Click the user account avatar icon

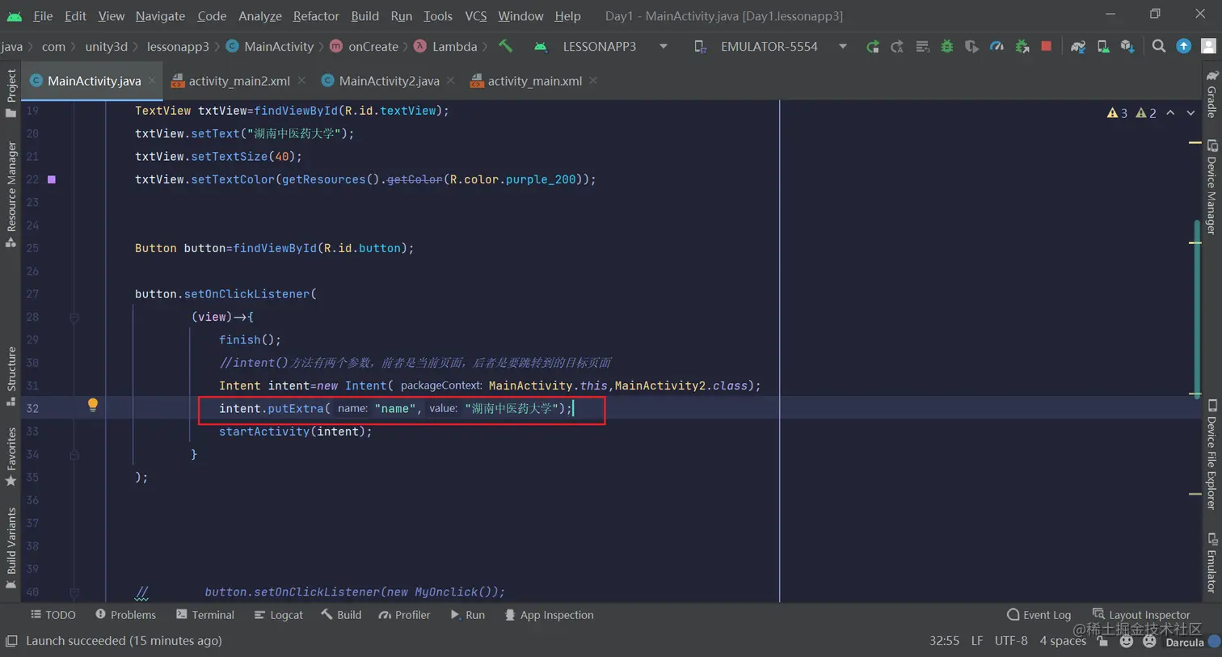point(1209,46)
